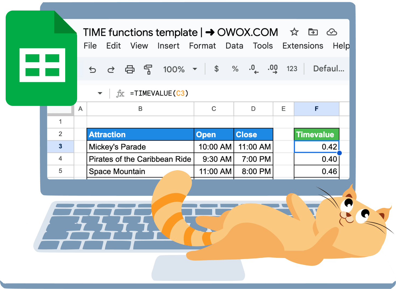Select column B header

(140, 109)
